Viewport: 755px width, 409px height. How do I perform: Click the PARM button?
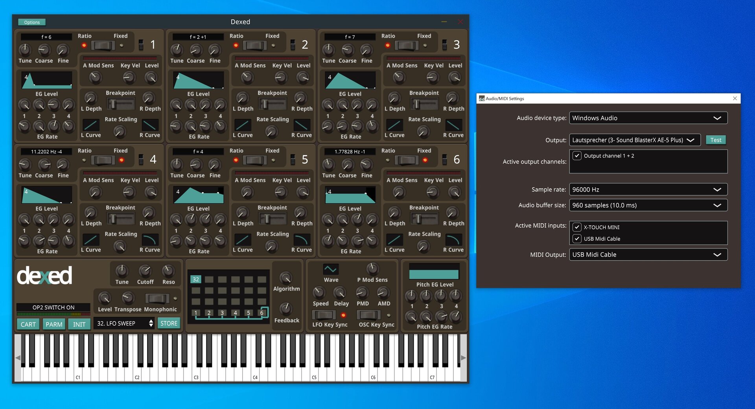tap(54, 324)
